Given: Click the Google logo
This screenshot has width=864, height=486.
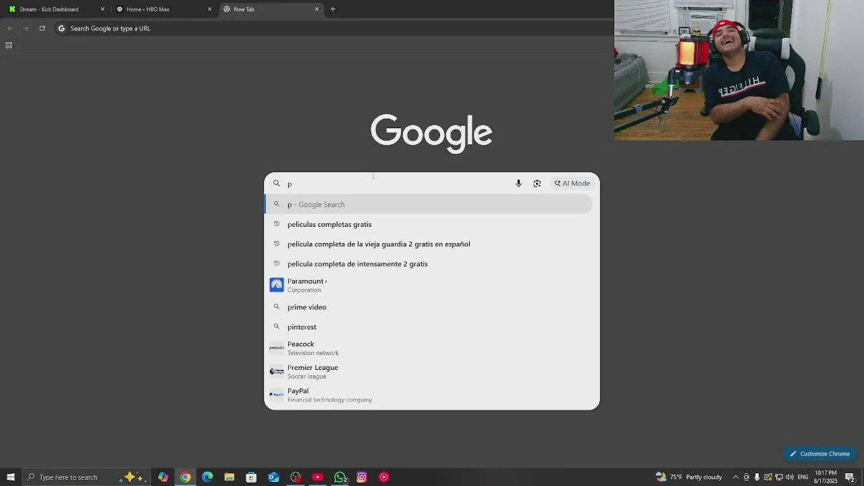Looking at the screenshot, I should click(431, 133).
